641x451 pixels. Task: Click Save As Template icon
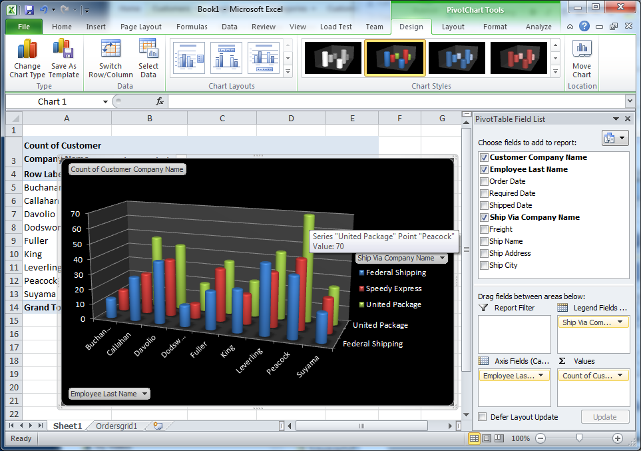(x=63, y=49)
